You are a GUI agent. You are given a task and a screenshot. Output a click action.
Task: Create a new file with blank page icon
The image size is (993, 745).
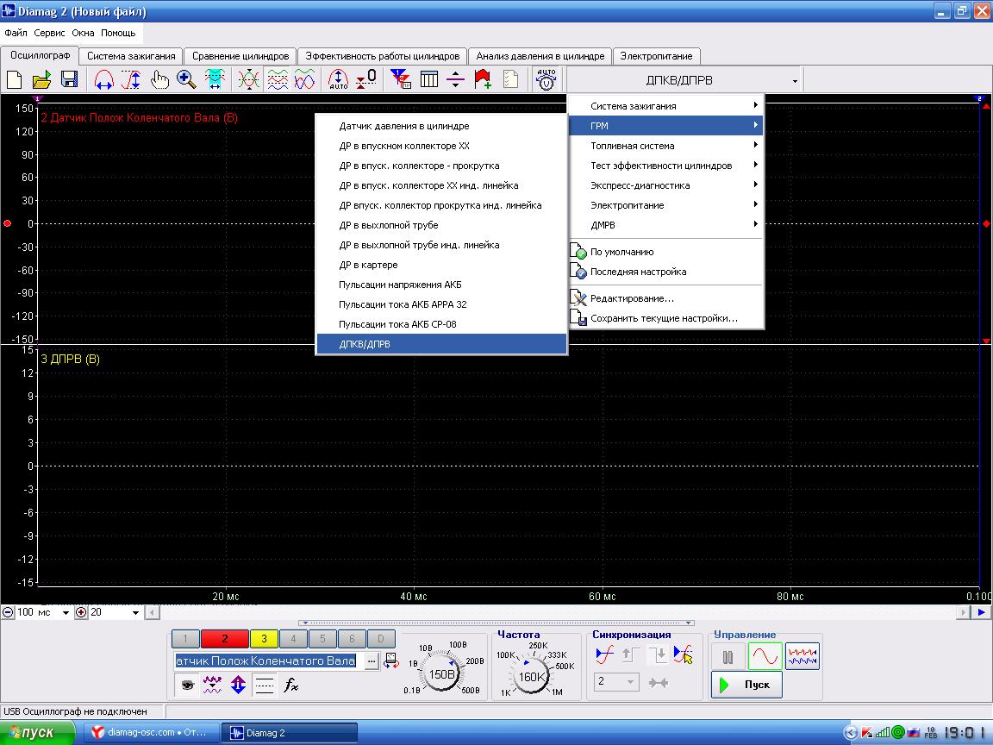[x=14, y=80]
